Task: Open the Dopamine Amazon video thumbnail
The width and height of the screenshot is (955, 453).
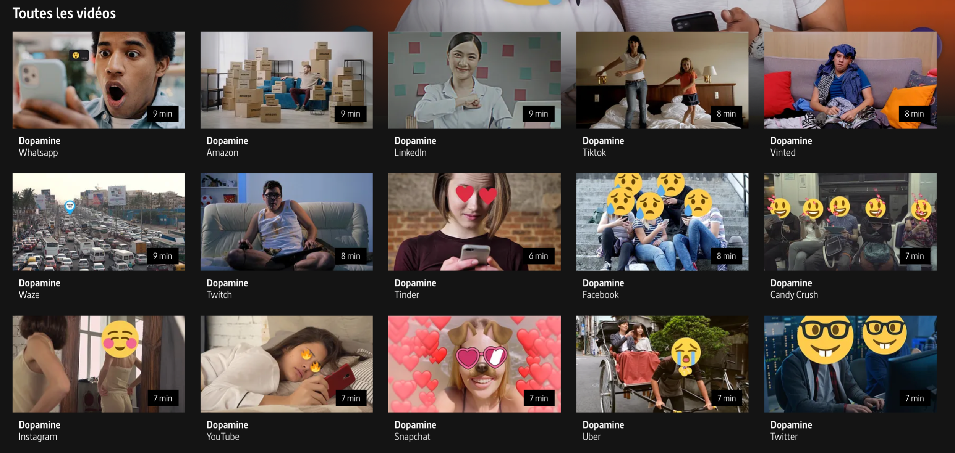Action: click(x=286, y=80)
